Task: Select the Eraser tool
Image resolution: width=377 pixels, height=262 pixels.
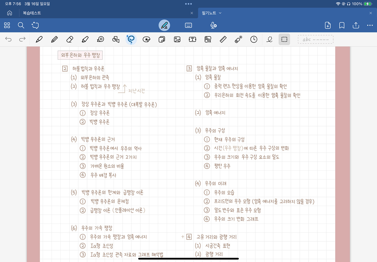Action: (70, 40)
